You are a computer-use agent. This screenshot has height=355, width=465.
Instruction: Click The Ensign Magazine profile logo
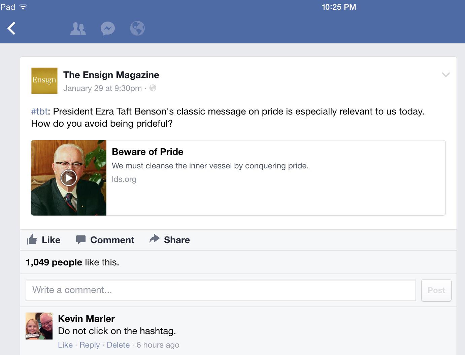(44, 81)
